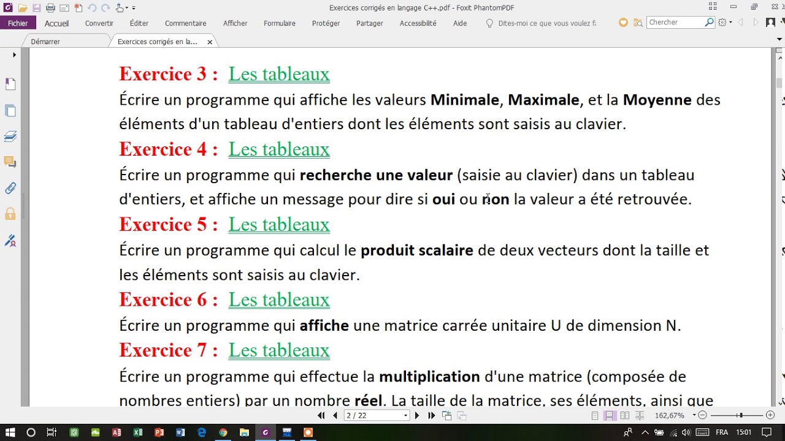The width and height of the screenshot is (785, 441).
Task: Select the hand touch mode icon
Action: pyautogui.click(x=120, y=8)
